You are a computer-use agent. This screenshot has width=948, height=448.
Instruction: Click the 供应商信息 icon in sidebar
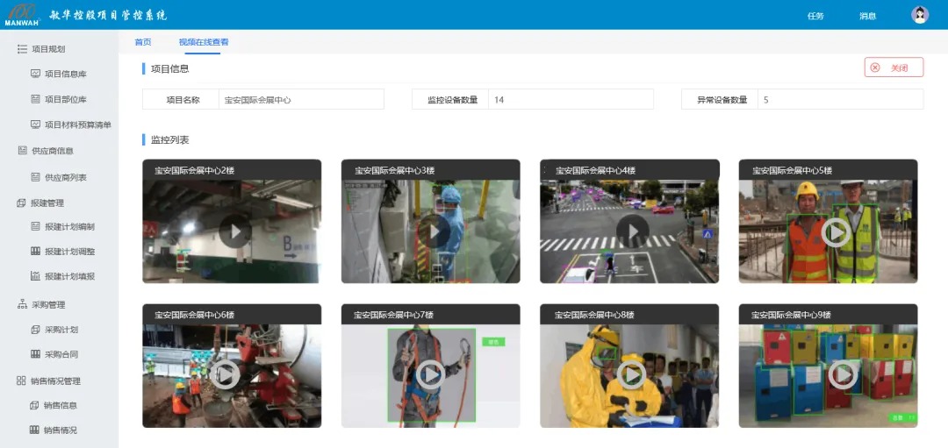point(22,151)
